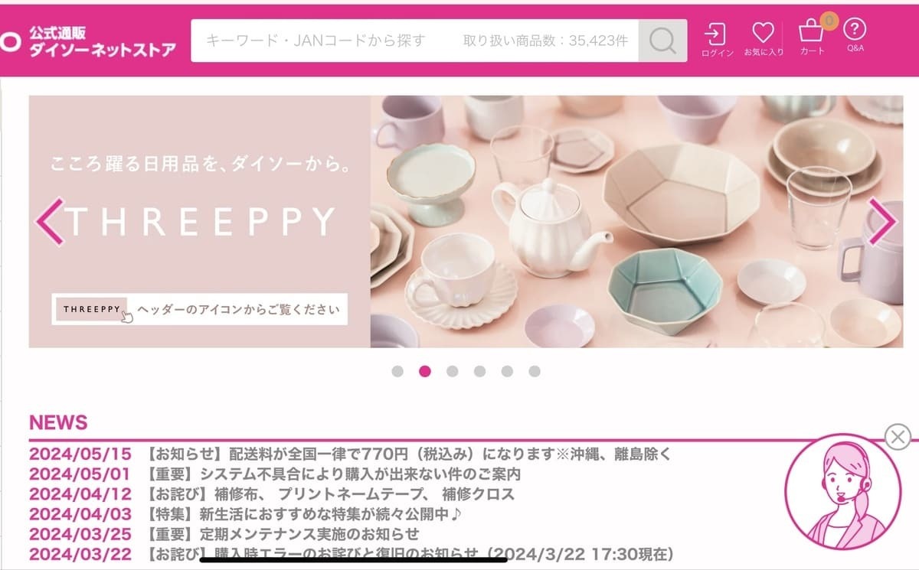The image size is (919, 570).
Task: Click the Daiso Net Store logo
Action: click(88, 41)
